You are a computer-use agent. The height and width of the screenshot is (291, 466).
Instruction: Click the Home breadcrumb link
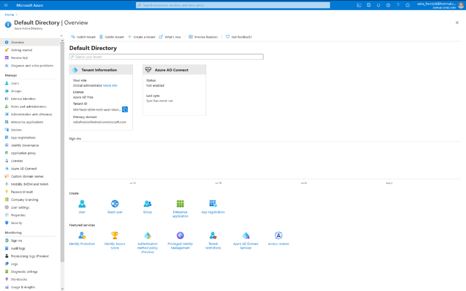pos(9,15)
